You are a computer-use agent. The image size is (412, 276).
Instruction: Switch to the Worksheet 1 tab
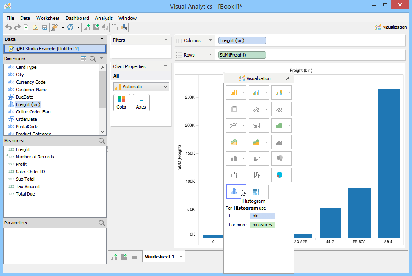click(x=159, y=257)
